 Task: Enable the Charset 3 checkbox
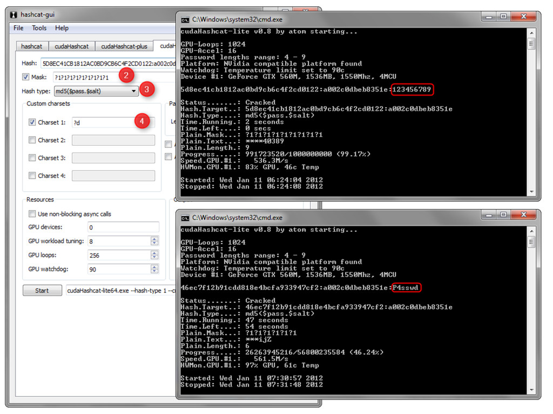tap(32, 158)
